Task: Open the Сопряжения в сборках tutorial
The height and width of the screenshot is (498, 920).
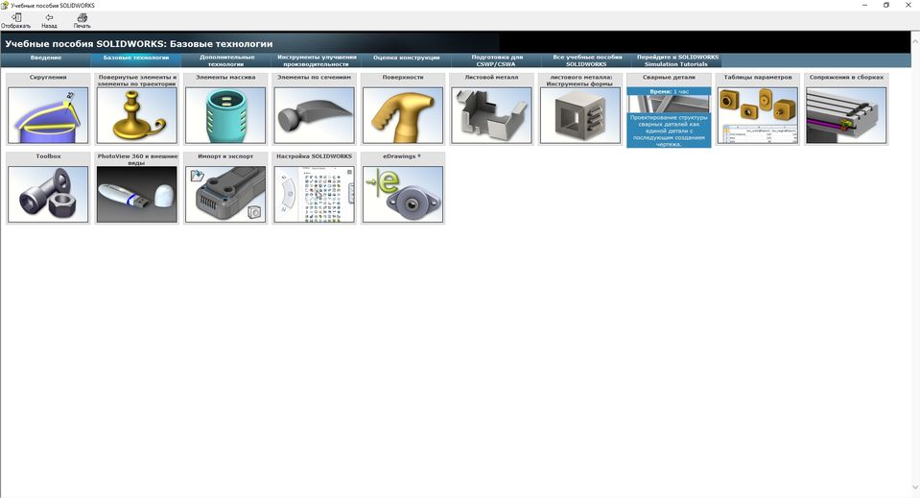Action: 846,115
